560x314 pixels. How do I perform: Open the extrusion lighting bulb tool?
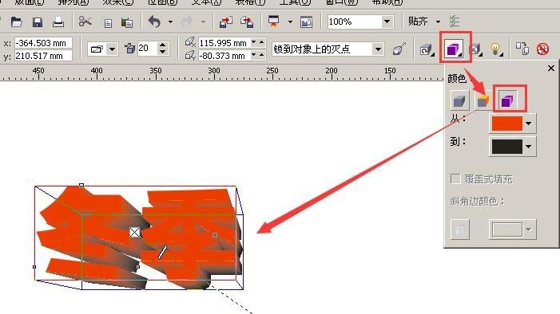[496, 49]
